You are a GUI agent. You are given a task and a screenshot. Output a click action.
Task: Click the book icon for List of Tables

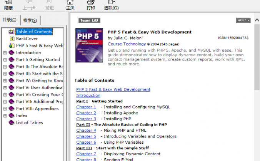tap(12, 122)
